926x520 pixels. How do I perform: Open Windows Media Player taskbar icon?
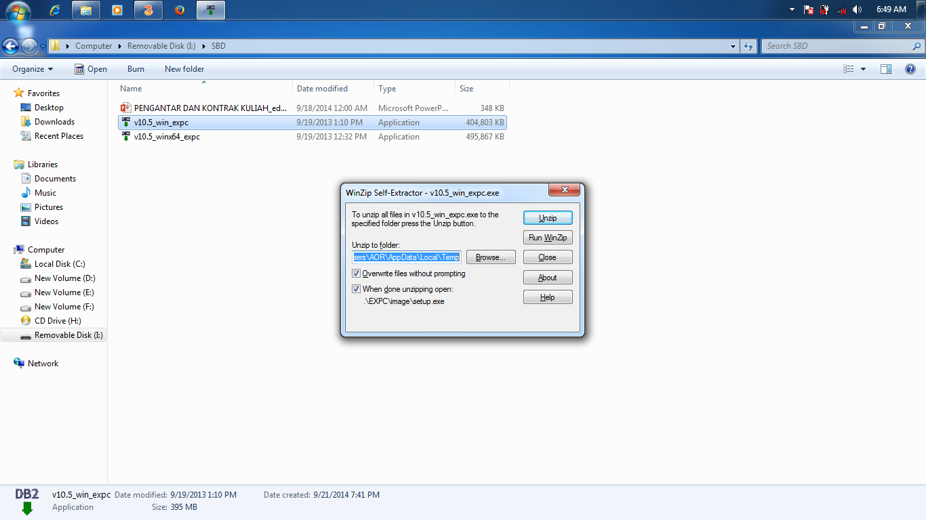(117, 10)
